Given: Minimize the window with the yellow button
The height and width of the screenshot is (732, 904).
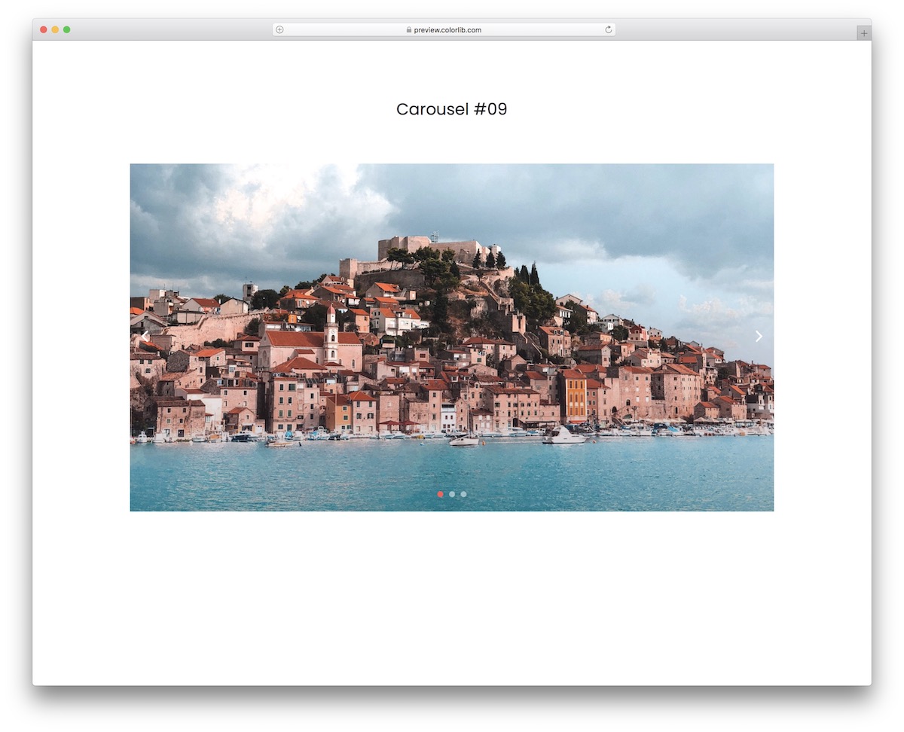Looking at the screenshot, I should coord(55,29).
